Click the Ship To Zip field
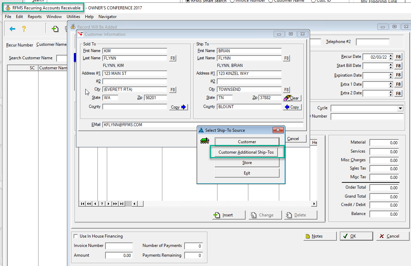The image size is (411, 266). point(270,98)
